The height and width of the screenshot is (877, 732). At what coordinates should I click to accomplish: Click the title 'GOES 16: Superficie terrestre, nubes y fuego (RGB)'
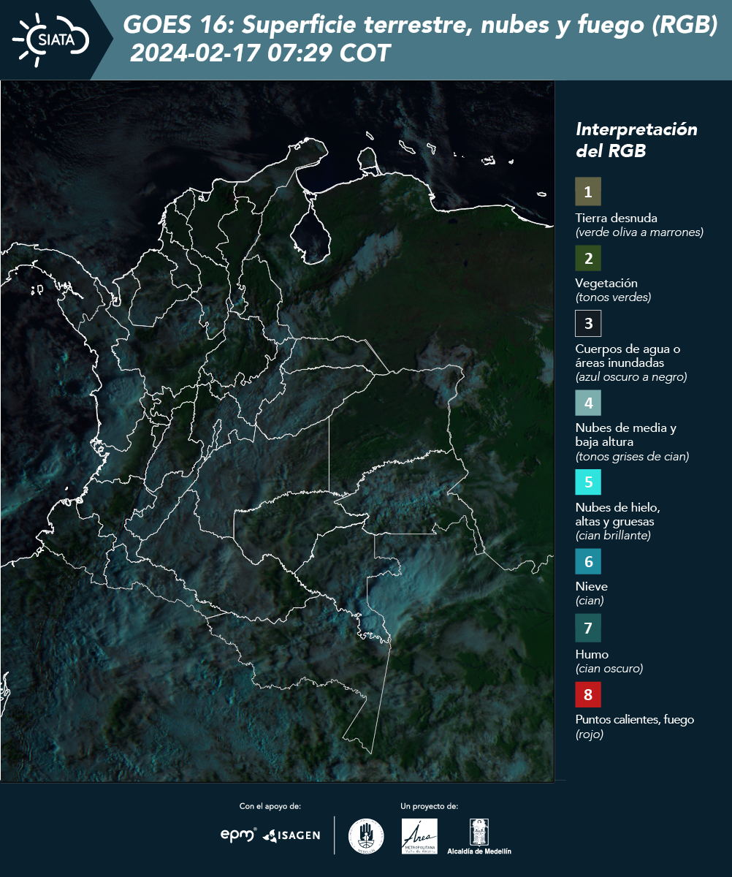421,26
